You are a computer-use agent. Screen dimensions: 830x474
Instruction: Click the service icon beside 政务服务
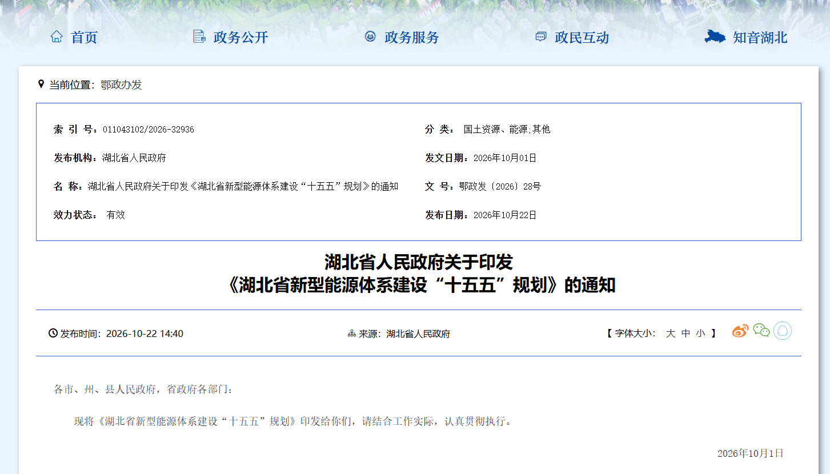tap(370, 37)
